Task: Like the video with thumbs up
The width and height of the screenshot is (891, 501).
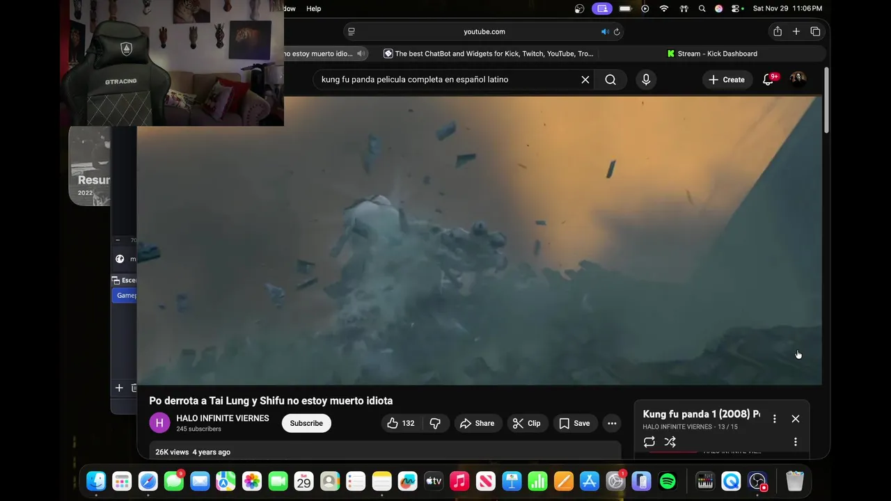Action: click(x=401, y=423)
